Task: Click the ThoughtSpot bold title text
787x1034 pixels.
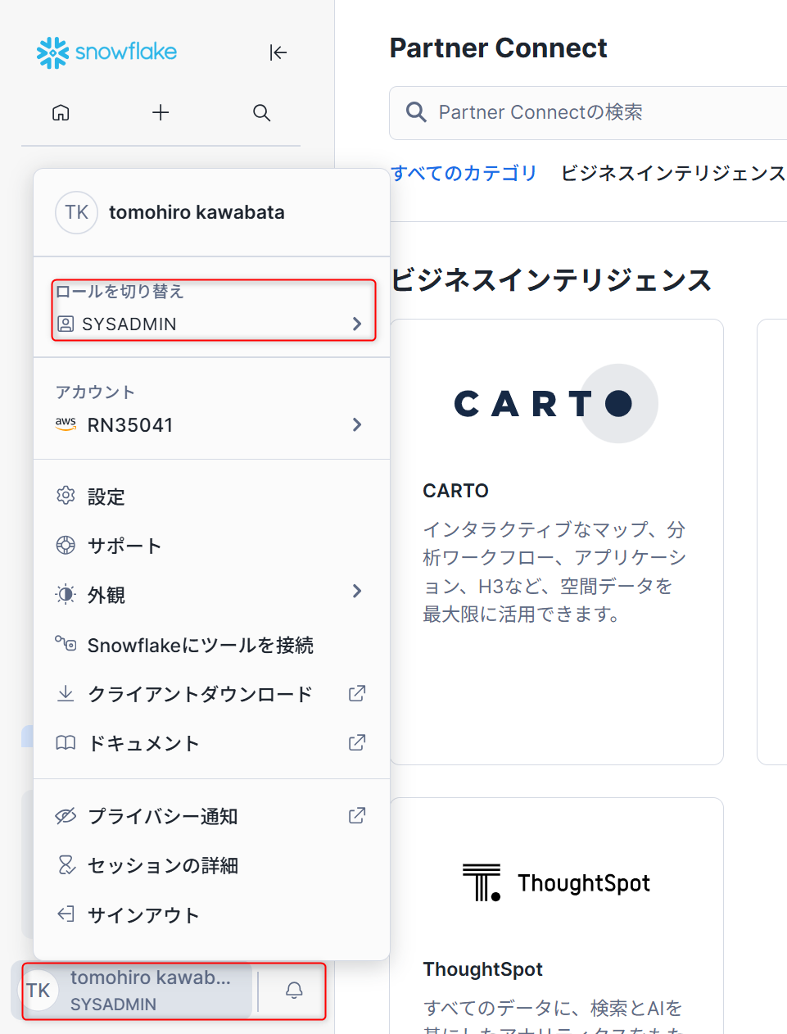Action: coord(482,969)
